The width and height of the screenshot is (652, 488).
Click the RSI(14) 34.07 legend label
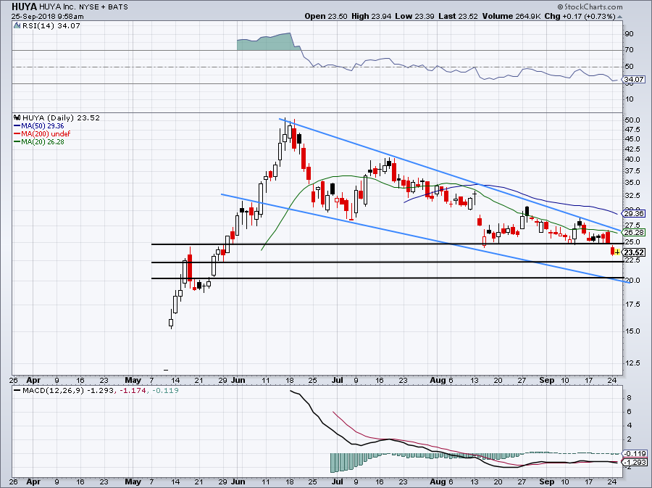pos(51,25)
